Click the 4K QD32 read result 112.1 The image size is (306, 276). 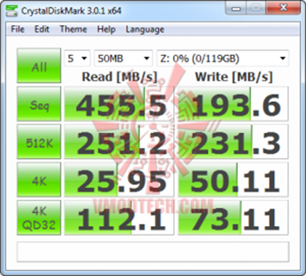[119, 218]
